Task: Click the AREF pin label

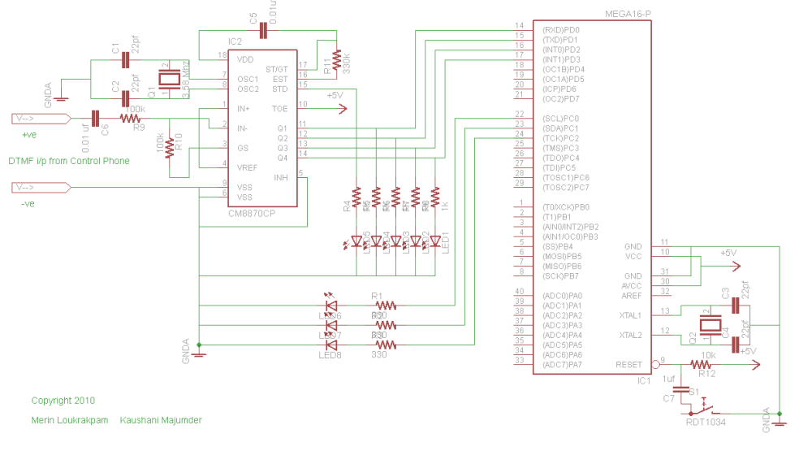Action: tap(631, 296)
